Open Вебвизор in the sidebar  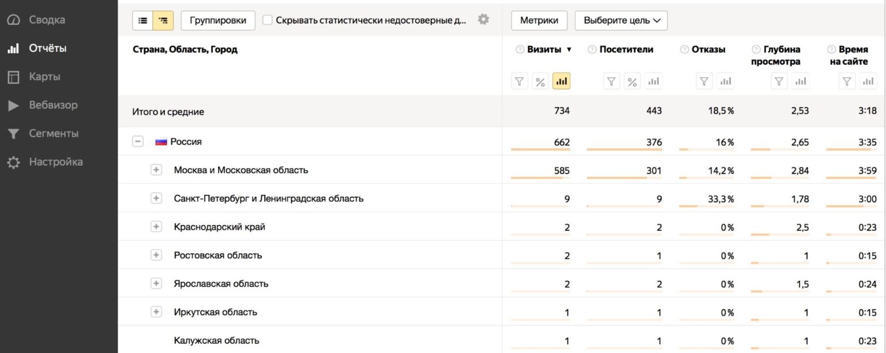53,105
